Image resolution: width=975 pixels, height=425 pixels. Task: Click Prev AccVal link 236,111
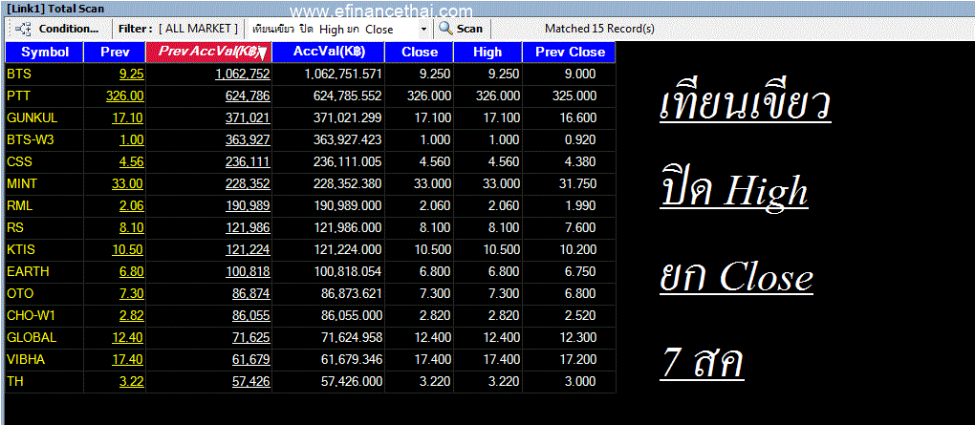click(249, 162)
